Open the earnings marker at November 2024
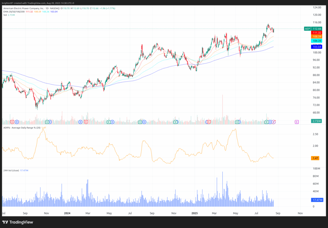328x228 pixels. 176,122
